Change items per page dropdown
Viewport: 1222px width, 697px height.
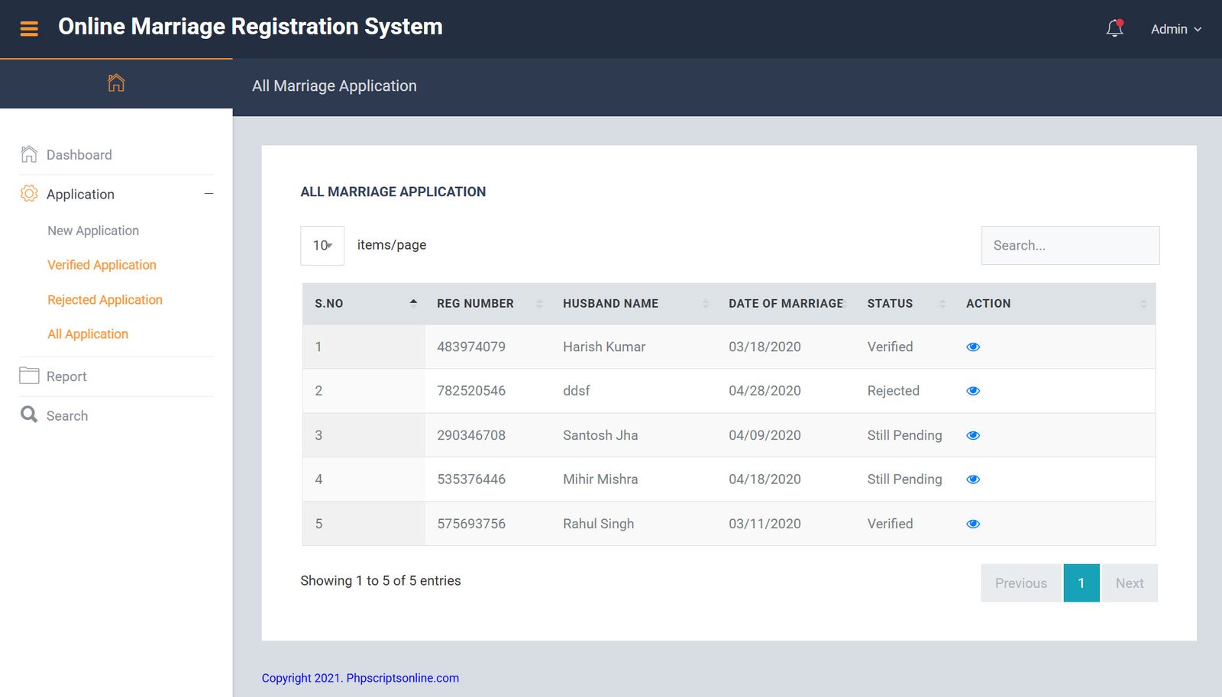(322, 246)
